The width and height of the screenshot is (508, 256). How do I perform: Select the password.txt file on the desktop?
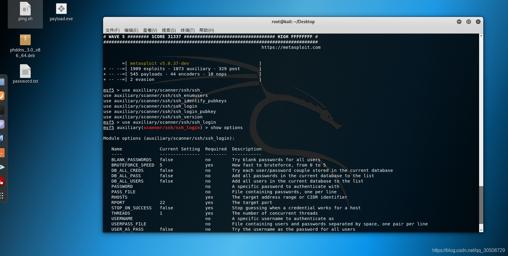(x=25, y=74)
